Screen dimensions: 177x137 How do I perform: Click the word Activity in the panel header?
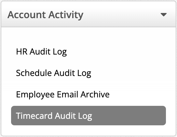(66, 15)
